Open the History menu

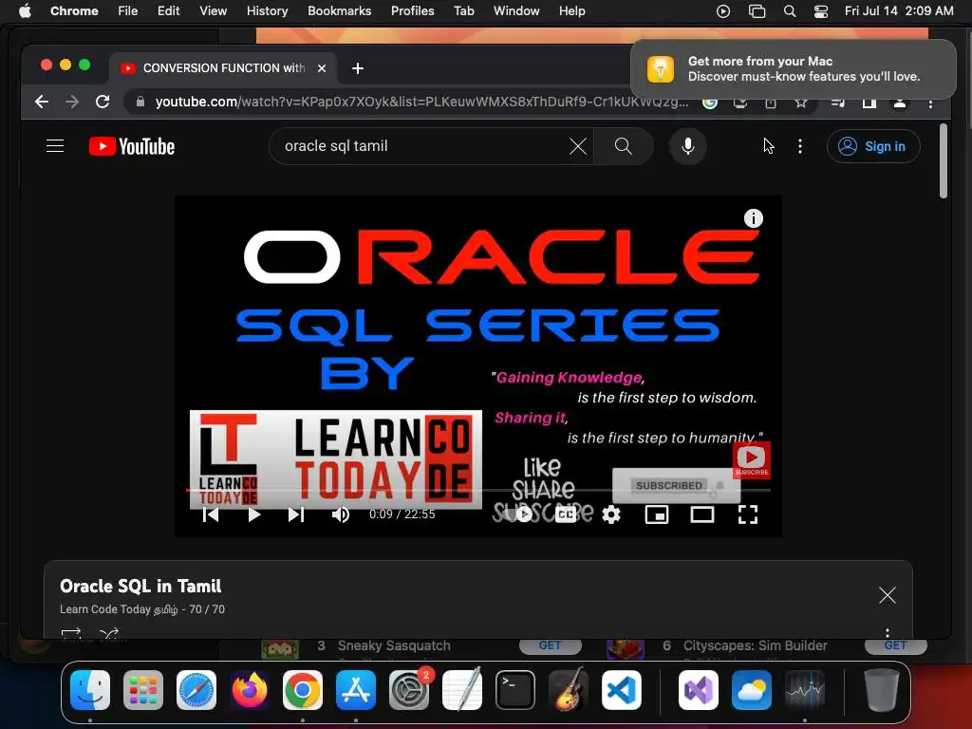tap(267, 11)
